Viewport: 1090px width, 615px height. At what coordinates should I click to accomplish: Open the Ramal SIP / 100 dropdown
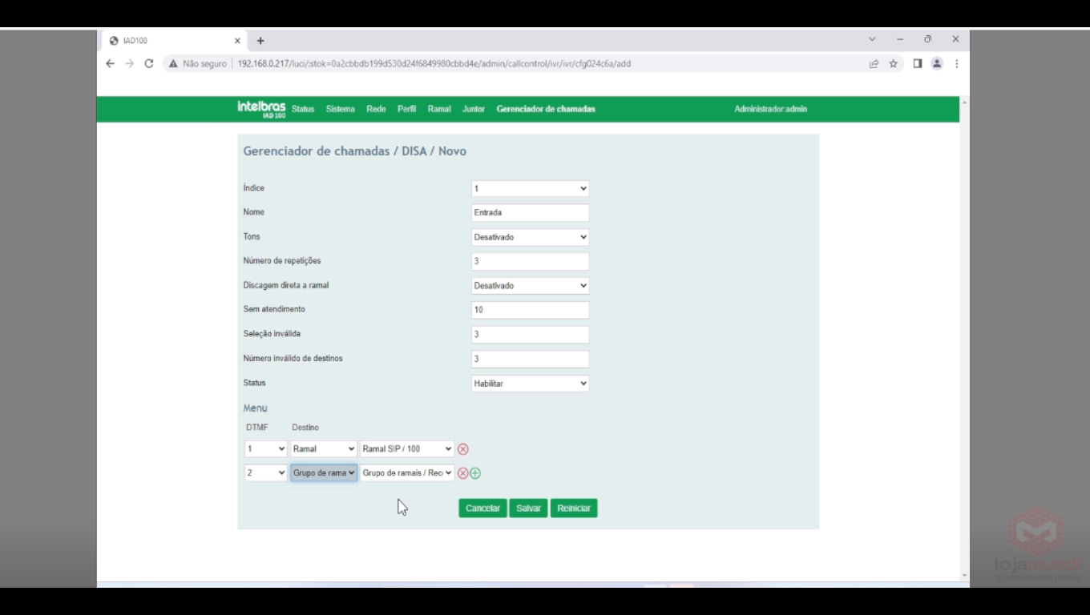click(x=407, y=449)
